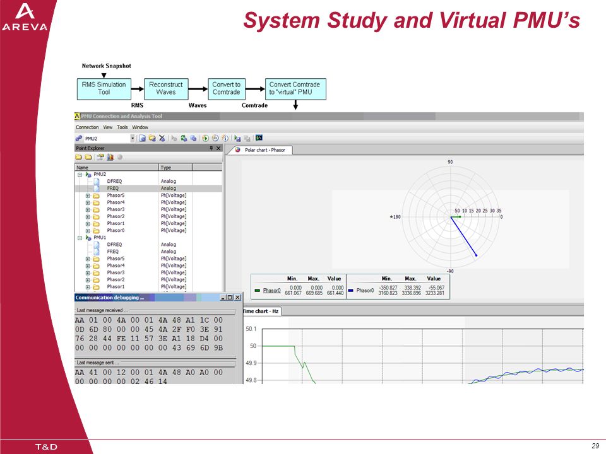Viewport: 606px width, 454px height.
Task: Open the Tools menu
Action: 122,127
